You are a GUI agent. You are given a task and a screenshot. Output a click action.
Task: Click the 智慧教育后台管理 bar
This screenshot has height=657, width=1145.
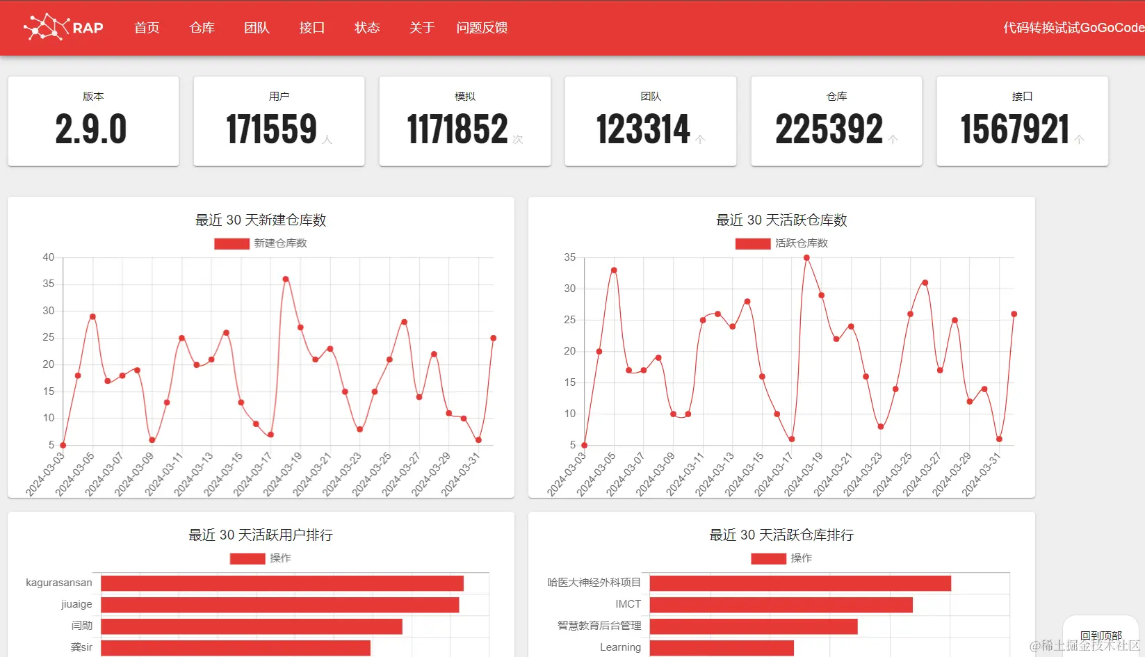pyautogui.click(x=754, y=626)
